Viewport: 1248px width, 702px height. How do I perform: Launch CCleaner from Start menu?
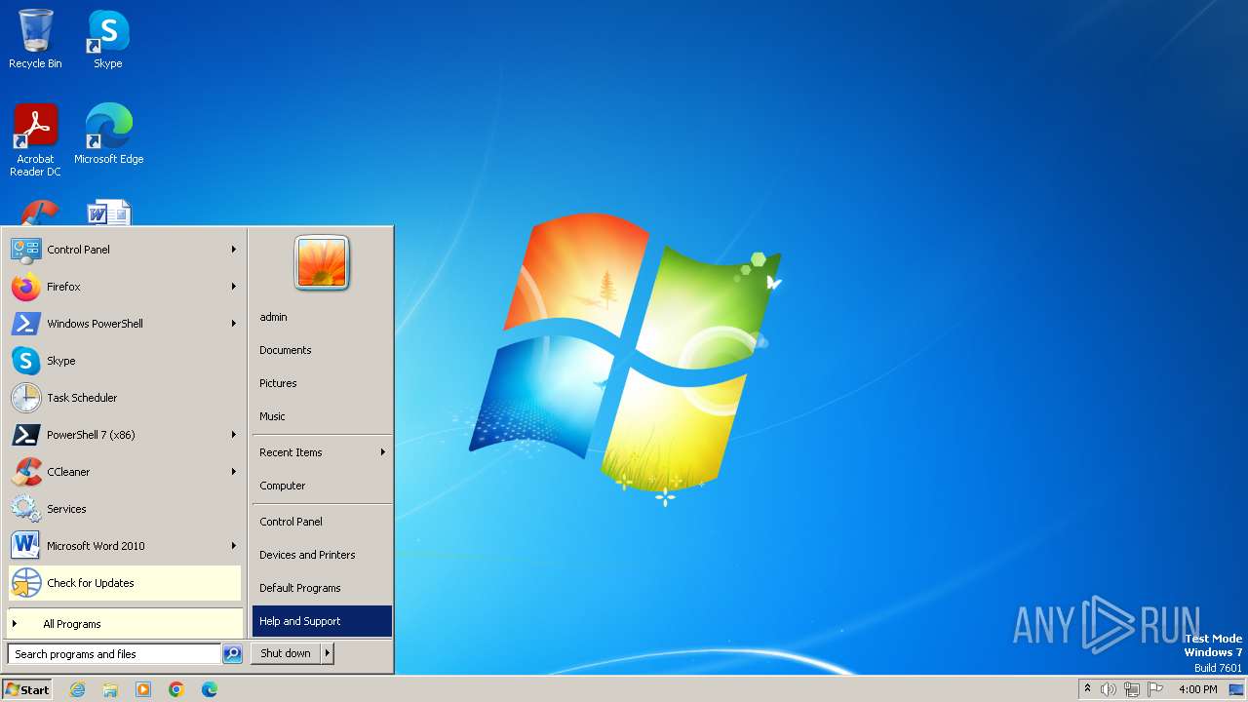125,472
